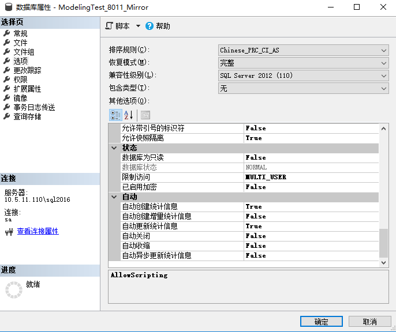Collapse the 自动 category section
Image resolution: width=396 pixels, height=332 pixels.
click(114, 197)
